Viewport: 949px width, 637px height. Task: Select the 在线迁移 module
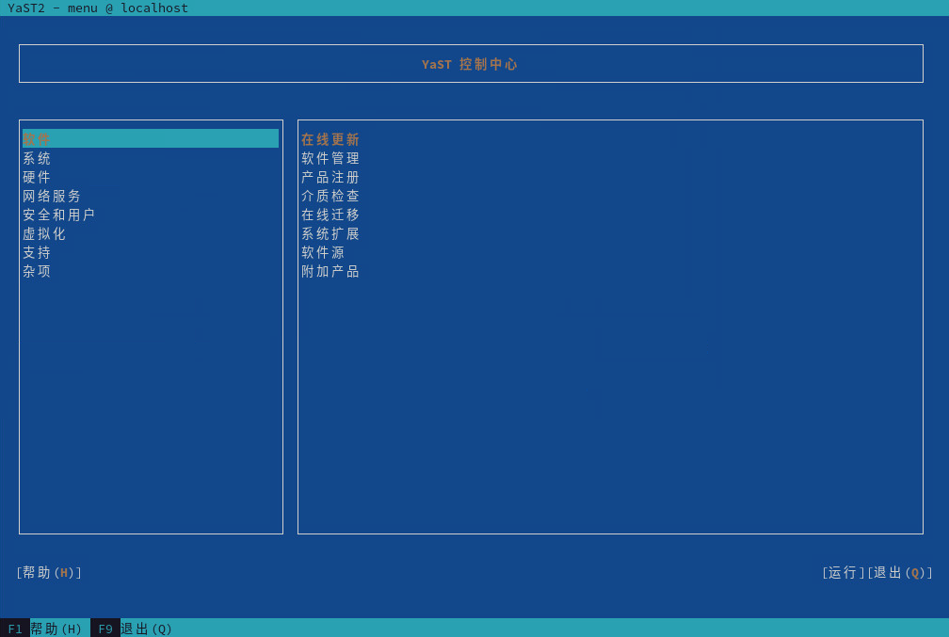(x=330, y=215)
